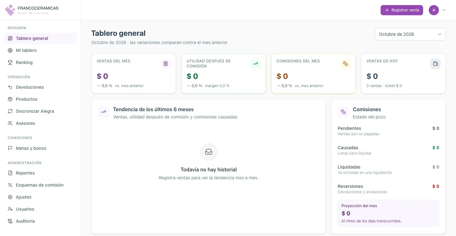
Task: Click the Comisiones del mes coins icon
Action: 345,64
